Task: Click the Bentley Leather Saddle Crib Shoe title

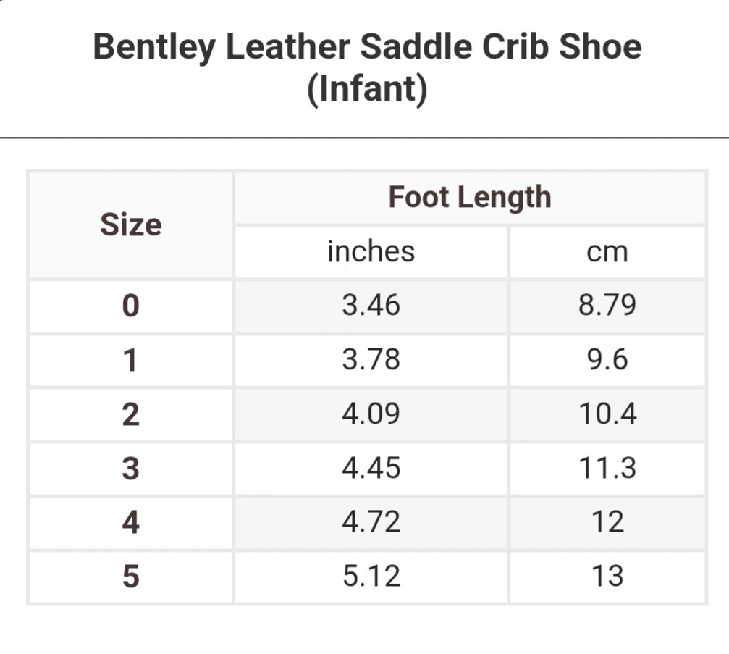Action: pos(367,68)
